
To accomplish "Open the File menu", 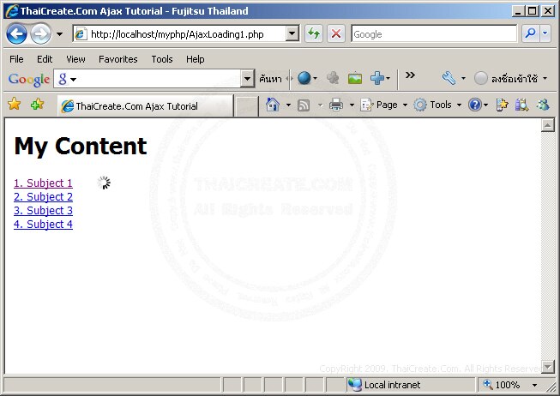I will tap(16, 59).
